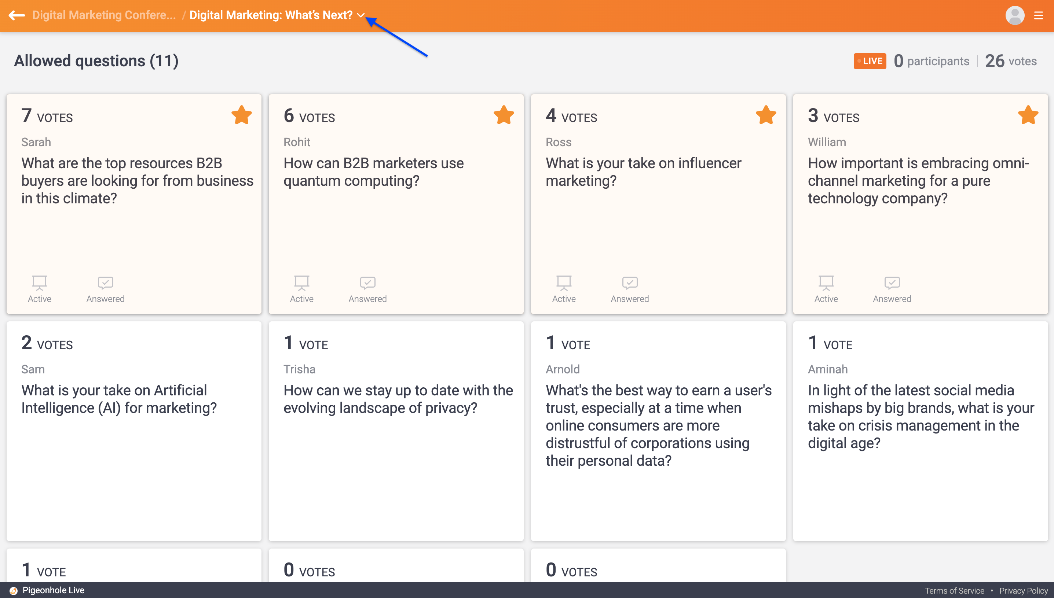Screen dimensions: 1054x598
Task: Open the Privacy Policy link
Action: tap(1024, 591)
